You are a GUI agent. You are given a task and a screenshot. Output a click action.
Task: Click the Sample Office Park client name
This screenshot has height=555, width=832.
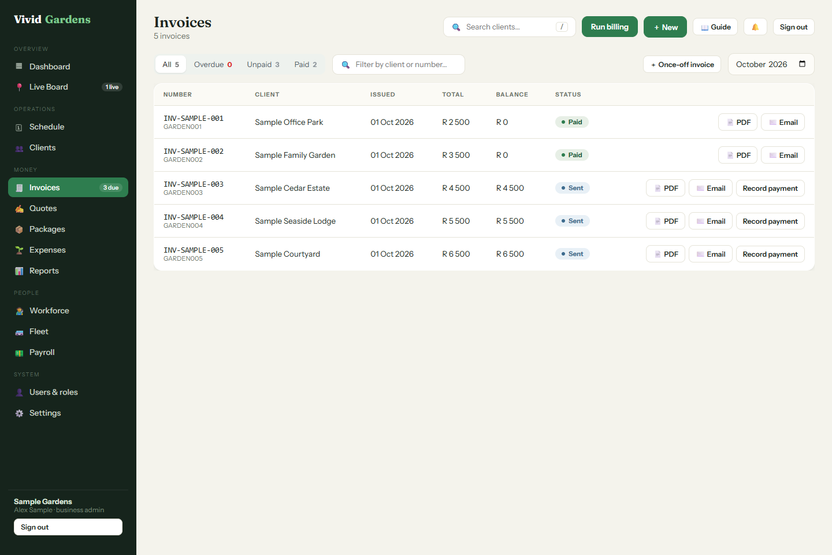289,122
